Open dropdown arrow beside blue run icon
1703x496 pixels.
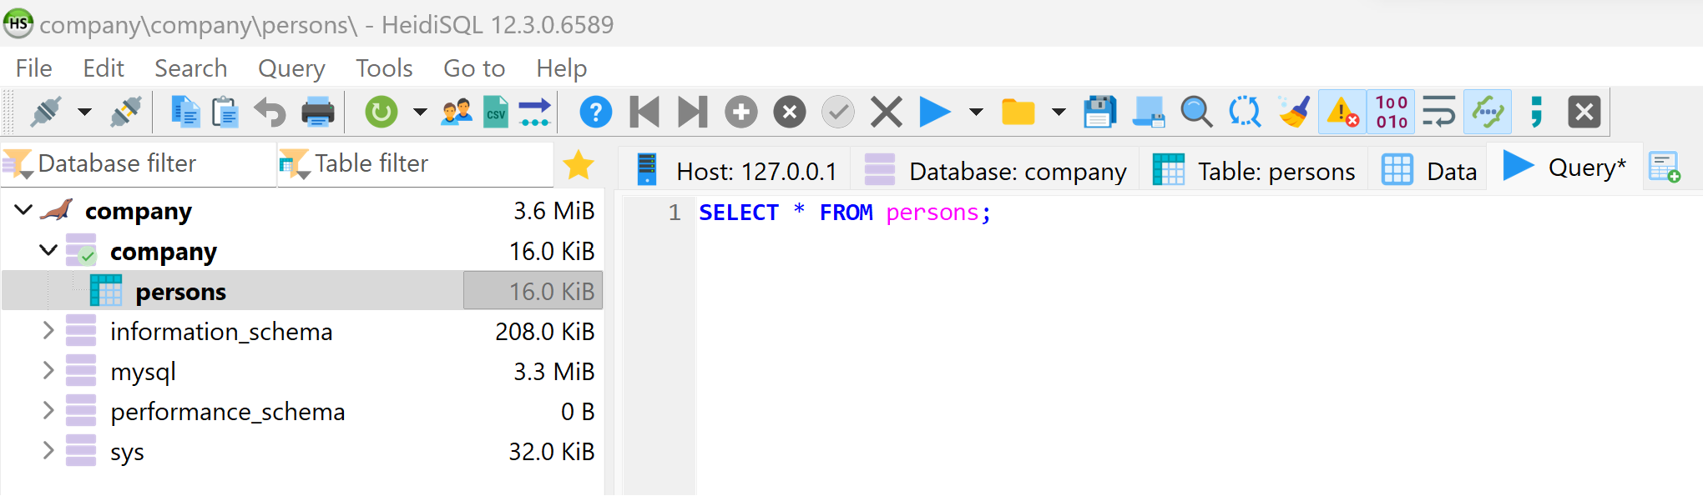coord(976,112)
